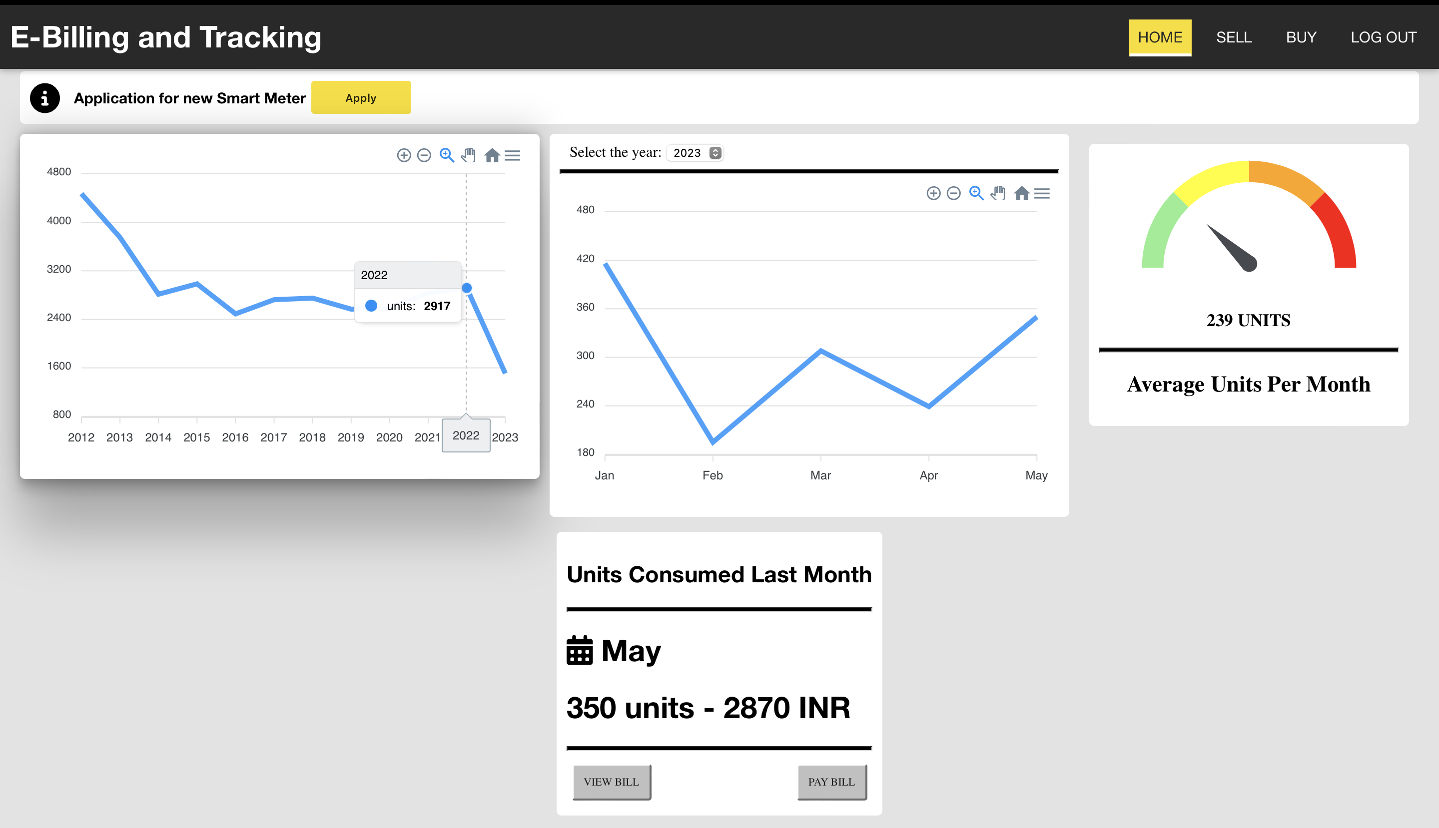Click the Apr label on monthly chart axis

[x=929, y=475]
